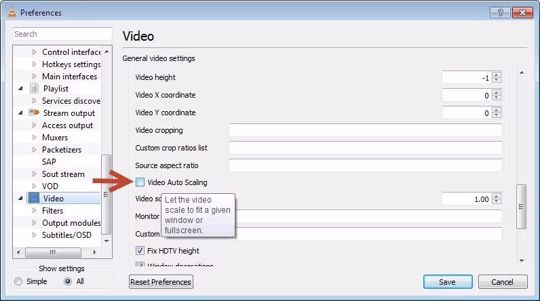Increase the video scaling factor 1.00
Image resolution: width=540 pixels, height=301 pixels.
pyautogui.click(x=497, y=196)
